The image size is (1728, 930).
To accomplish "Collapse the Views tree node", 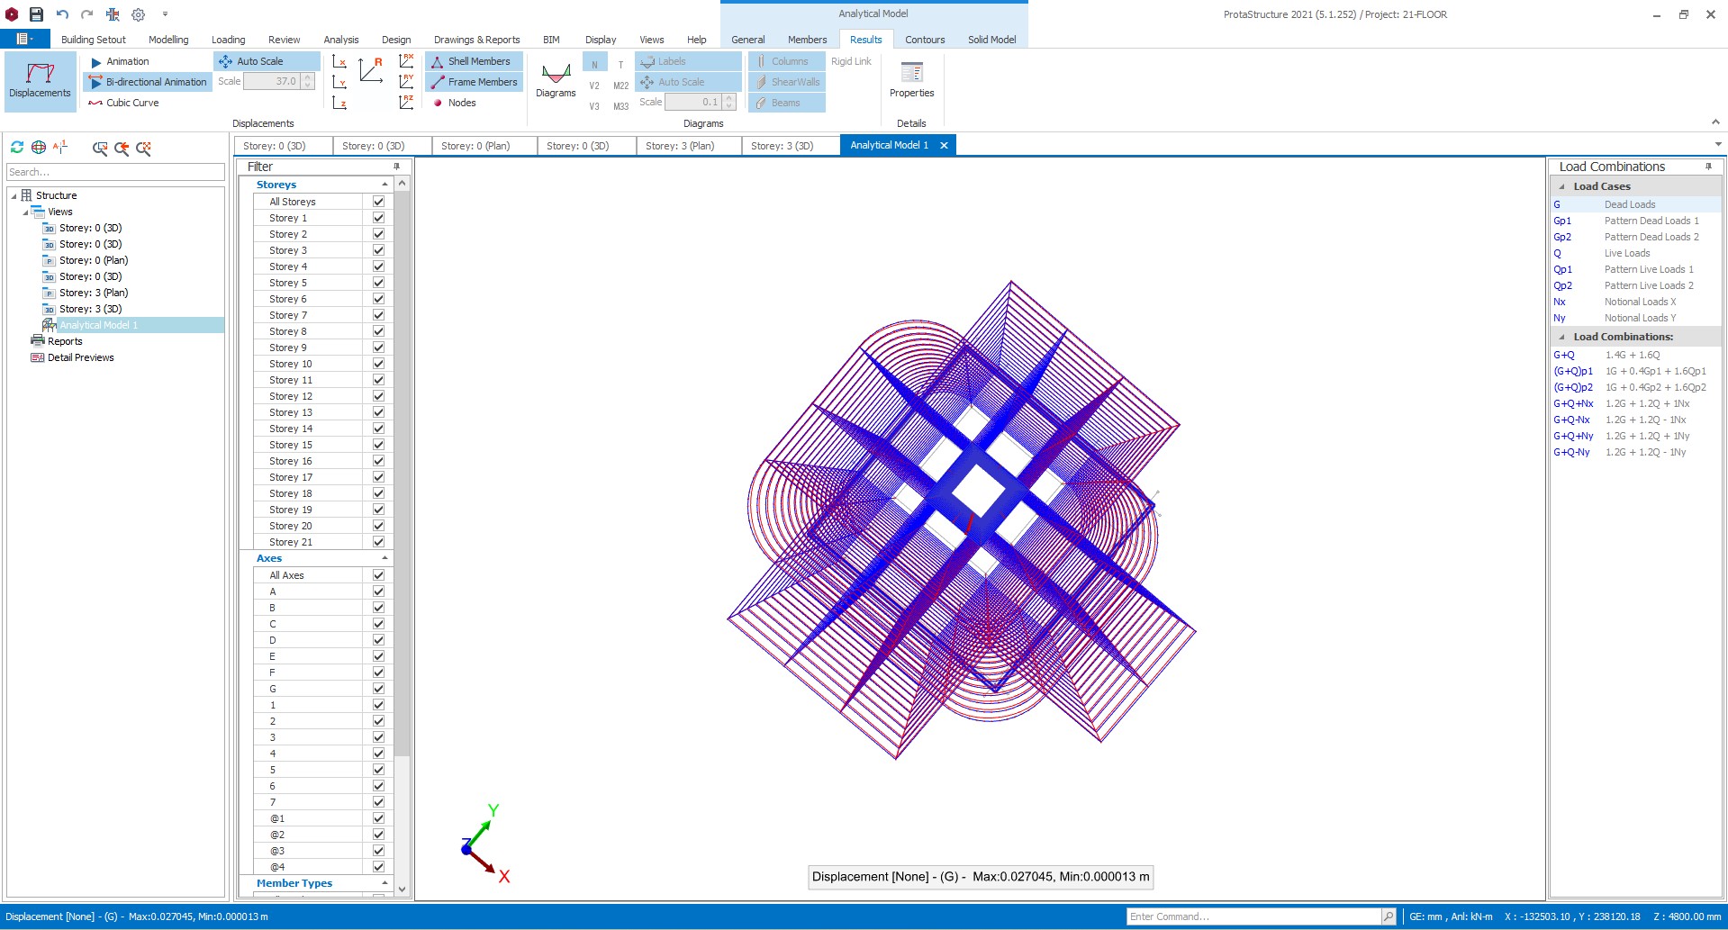I will 25,212.
